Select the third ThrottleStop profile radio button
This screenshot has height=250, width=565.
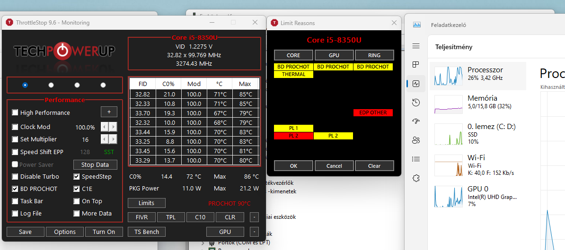(x=77, y=85)
